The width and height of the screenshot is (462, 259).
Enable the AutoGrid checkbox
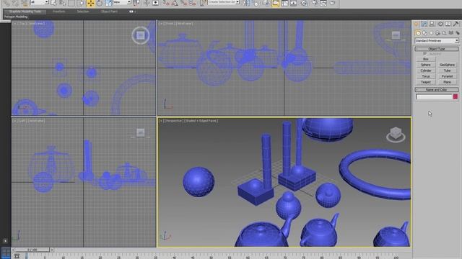pyautogui.click(x=424, y=53)
